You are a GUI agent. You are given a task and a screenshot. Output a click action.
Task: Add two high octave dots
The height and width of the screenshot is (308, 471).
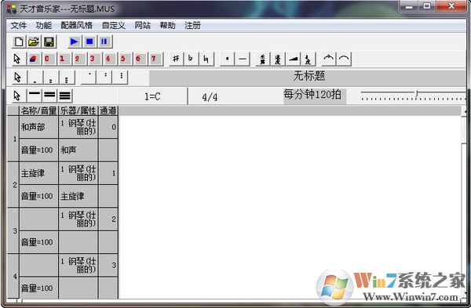[x=105, y=78]
